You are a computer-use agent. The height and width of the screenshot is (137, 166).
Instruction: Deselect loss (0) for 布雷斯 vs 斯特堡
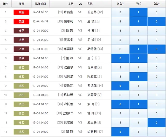tap(156, 49)
